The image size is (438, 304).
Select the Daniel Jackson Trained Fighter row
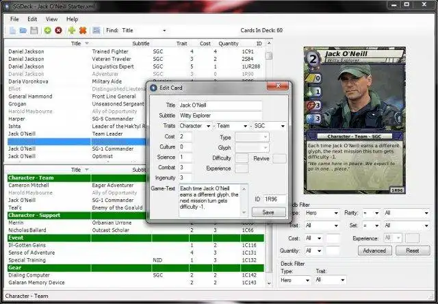point(136,51)
